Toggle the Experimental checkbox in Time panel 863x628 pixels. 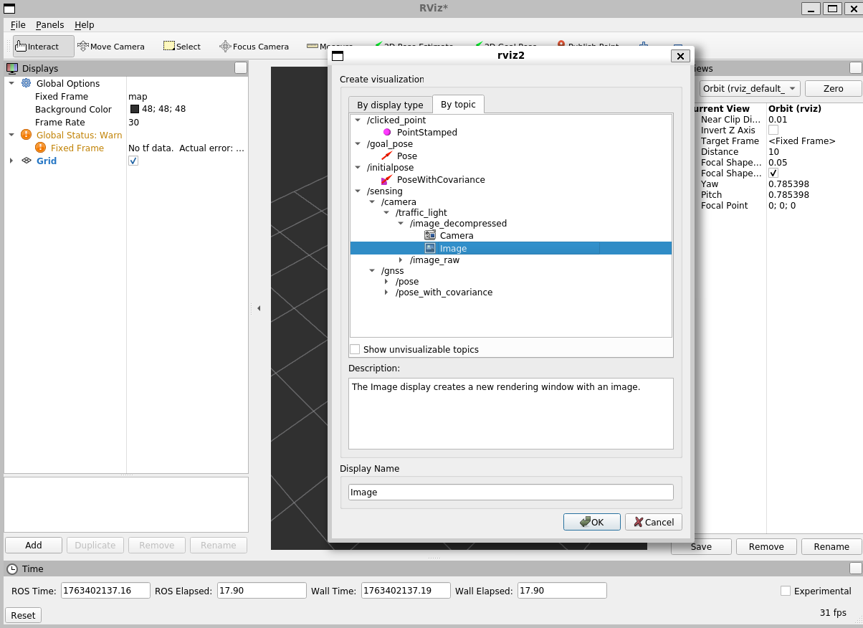pyautogui.click(x=786, y=591)
